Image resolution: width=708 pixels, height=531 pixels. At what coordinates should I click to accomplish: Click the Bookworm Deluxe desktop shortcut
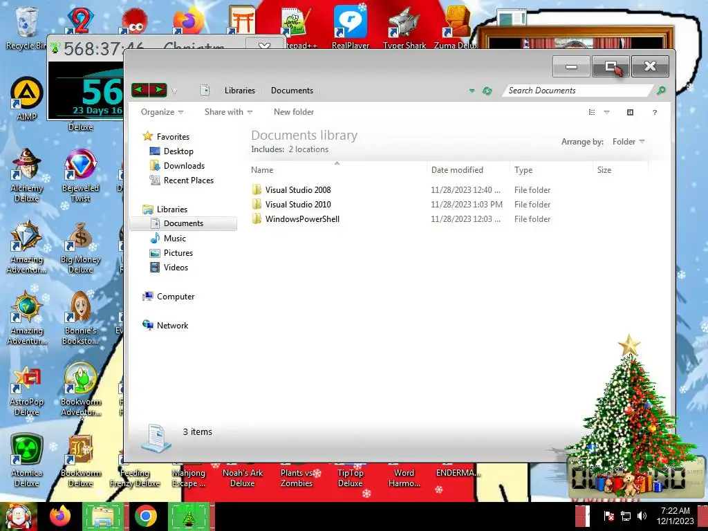pos(80,460)
